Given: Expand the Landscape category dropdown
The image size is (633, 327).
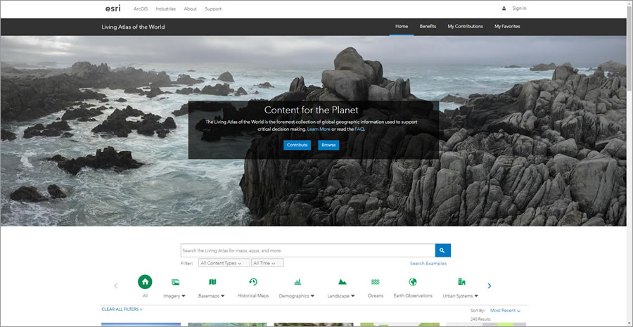Looking at the screenshot, I should (x=353, y=296).
